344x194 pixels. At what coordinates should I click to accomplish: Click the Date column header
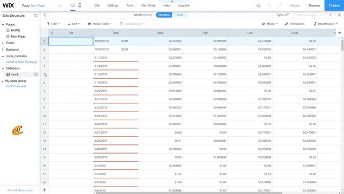[x=116, y=33]
